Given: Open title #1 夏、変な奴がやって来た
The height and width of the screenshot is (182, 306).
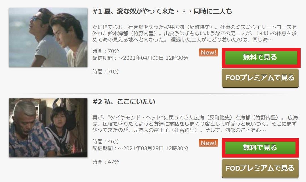Looking at the screenshot, I should 162,11.
